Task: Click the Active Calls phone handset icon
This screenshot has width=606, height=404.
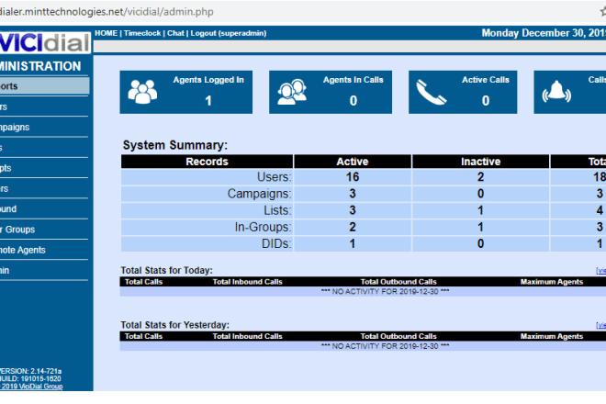Action: click(x=432, y=92)
